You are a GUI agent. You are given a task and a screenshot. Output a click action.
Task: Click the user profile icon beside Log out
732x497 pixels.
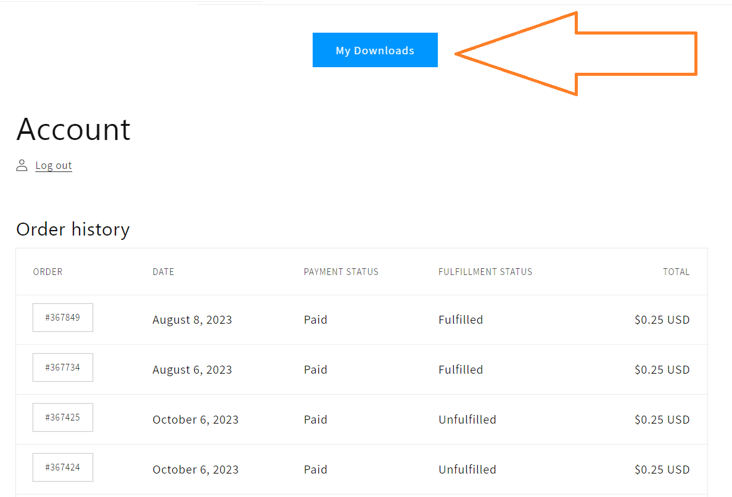[22, 165]
